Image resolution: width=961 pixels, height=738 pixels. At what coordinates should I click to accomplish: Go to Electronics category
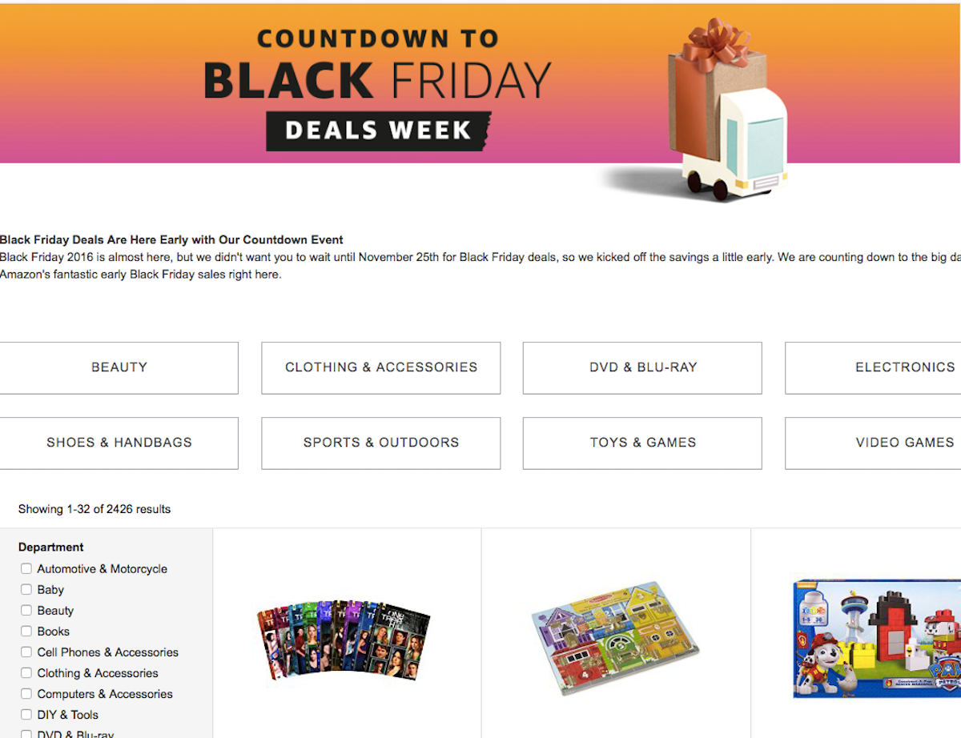point(874,367)
